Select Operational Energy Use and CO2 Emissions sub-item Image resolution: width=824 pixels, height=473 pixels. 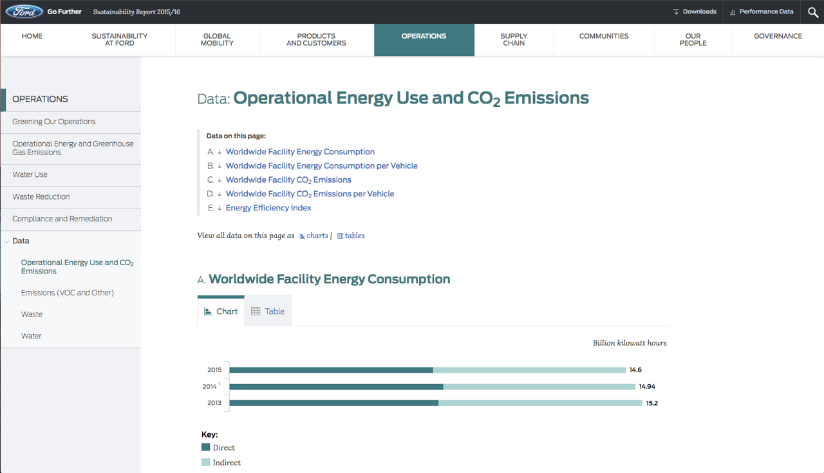pyautogui.click(x=77, y=267)
